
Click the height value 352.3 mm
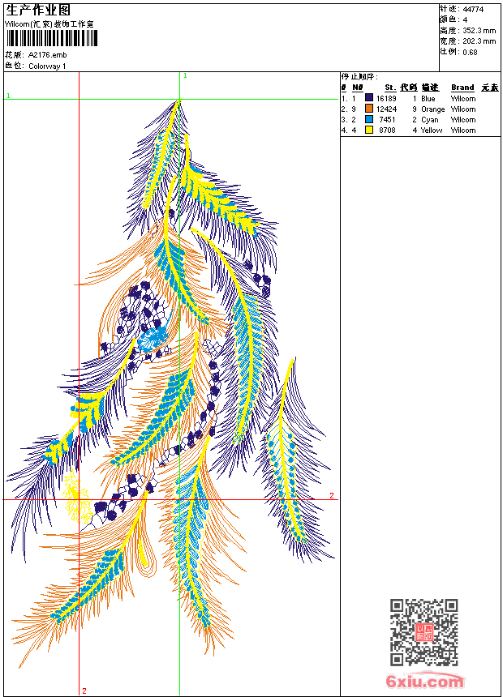pos(479,31)
